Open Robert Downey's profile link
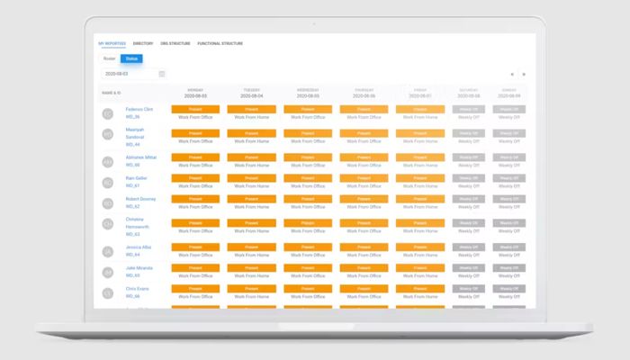The height and width of the screenshot is (360, 630). click(140, 199)
